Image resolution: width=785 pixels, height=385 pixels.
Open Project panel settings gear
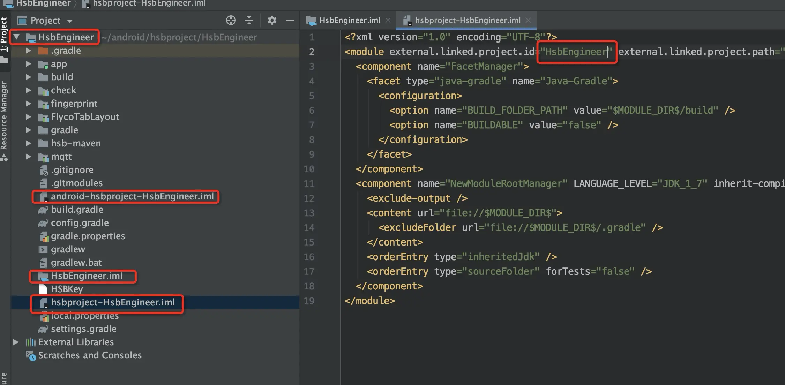tap(272, 21)
